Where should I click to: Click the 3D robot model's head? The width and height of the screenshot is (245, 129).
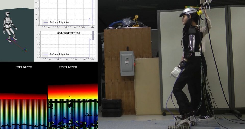click(7, 14)
